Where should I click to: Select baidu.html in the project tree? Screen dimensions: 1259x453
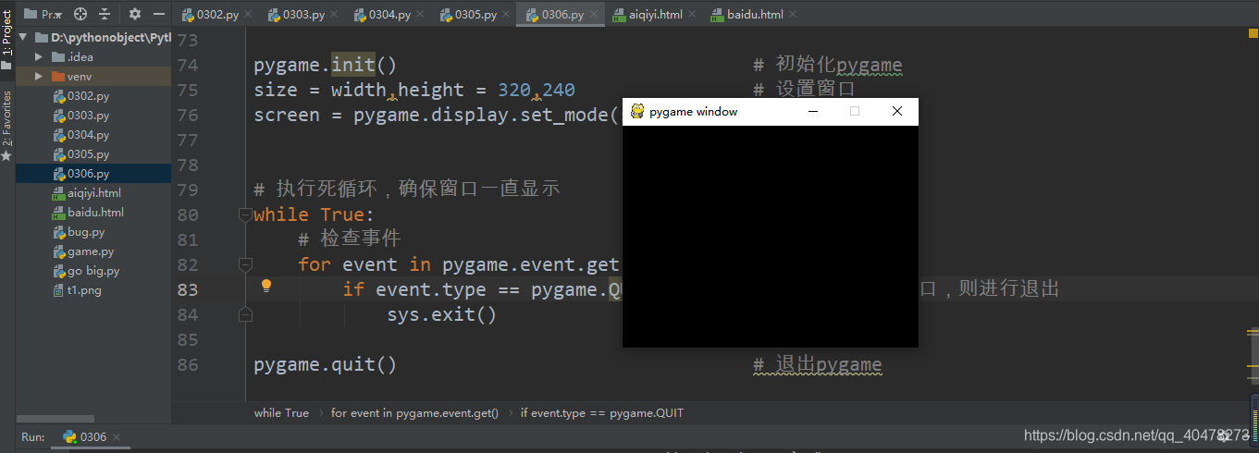coord(88,213)
